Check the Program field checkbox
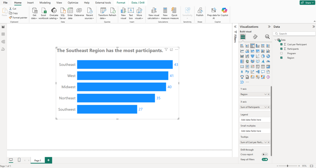The image size is (316, 168). pyautogui.click(x=281, y=53)
